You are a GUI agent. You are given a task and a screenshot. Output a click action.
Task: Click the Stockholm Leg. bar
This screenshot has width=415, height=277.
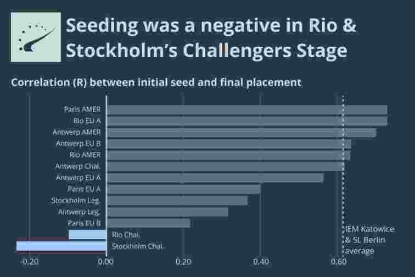pos(177,201)
